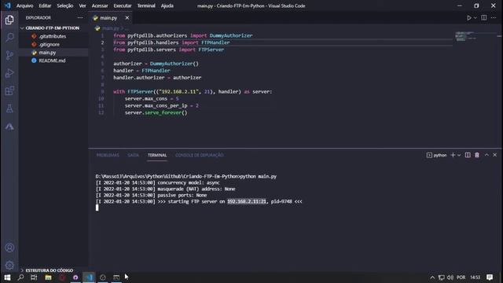Open the Explorer view in activity bar
Viewport: 503px width, 283px height.
[9, 20]
